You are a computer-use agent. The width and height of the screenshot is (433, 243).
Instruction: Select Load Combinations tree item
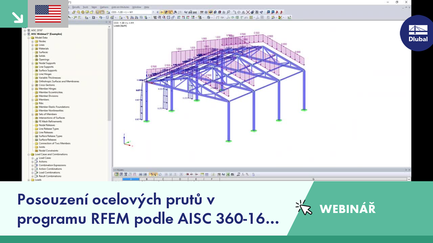tap(49, 173)
